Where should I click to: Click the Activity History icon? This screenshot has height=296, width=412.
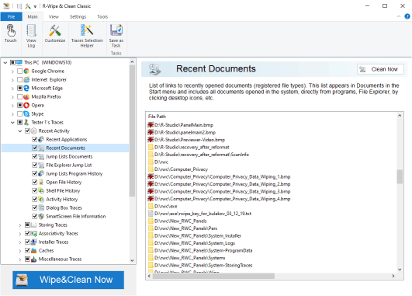point(41,199)
